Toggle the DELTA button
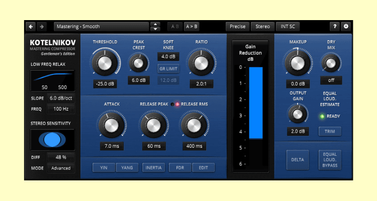Viewport: 377px width, 201px height. [298, 160]
